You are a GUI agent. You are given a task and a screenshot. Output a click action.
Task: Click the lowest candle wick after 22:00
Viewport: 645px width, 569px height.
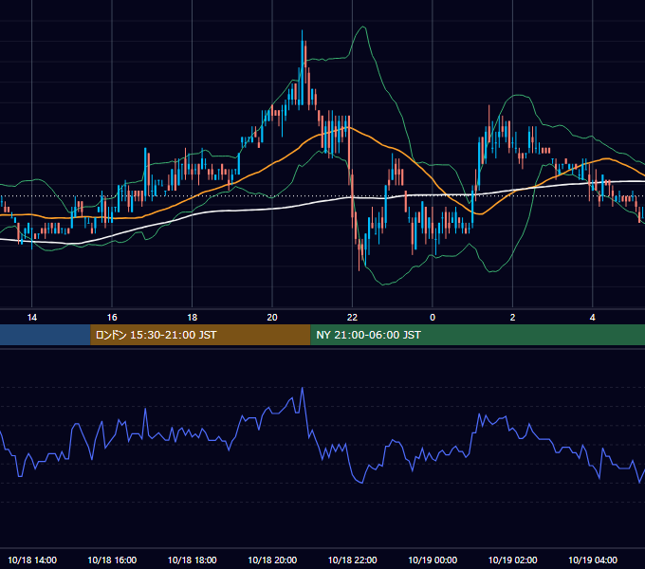(359, 255)
